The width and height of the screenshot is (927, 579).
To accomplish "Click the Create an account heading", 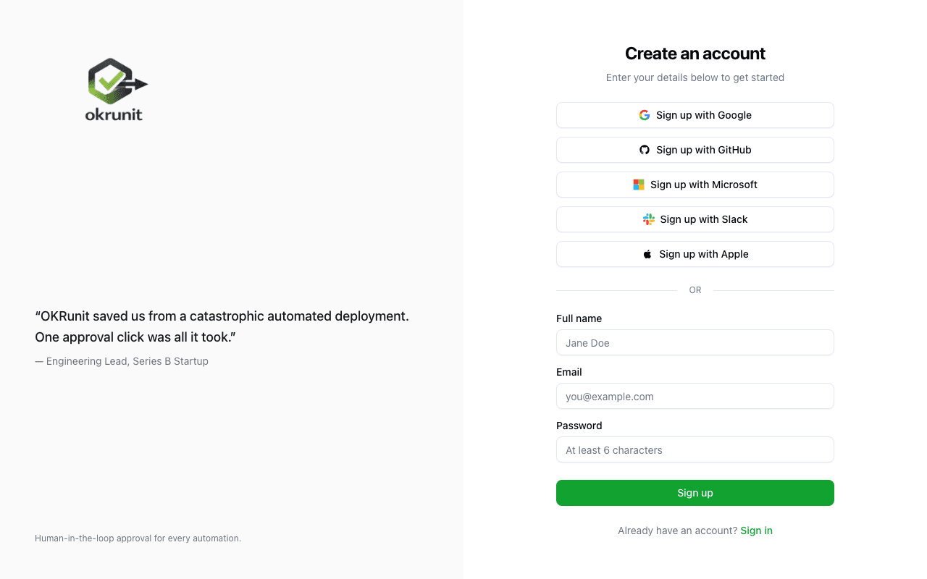I will 695,54.
